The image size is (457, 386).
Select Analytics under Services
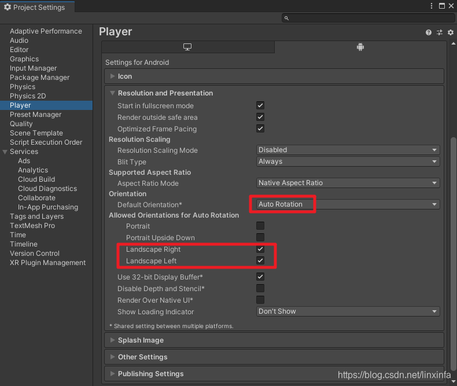coord(33,170)
